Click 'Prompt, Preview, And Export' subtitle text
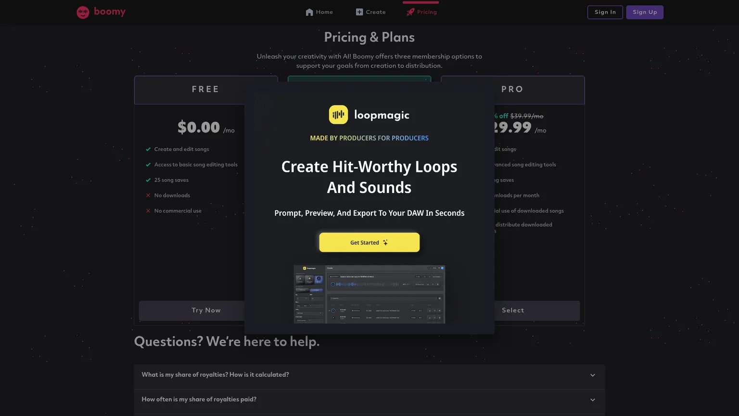This screenshot has height=416, width=739. [369, 213]
